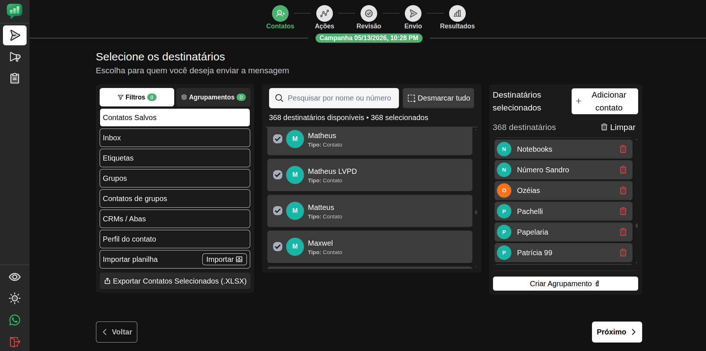Remove Patrícia 99 with its trash icon
Viewport: 706px width, 351px height.
tap(623, 253)
